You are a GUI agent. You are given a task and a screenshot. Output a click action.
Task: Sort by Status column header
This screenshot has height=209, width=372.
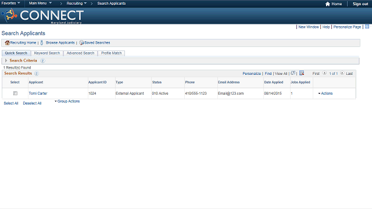[x=157, y=82]
